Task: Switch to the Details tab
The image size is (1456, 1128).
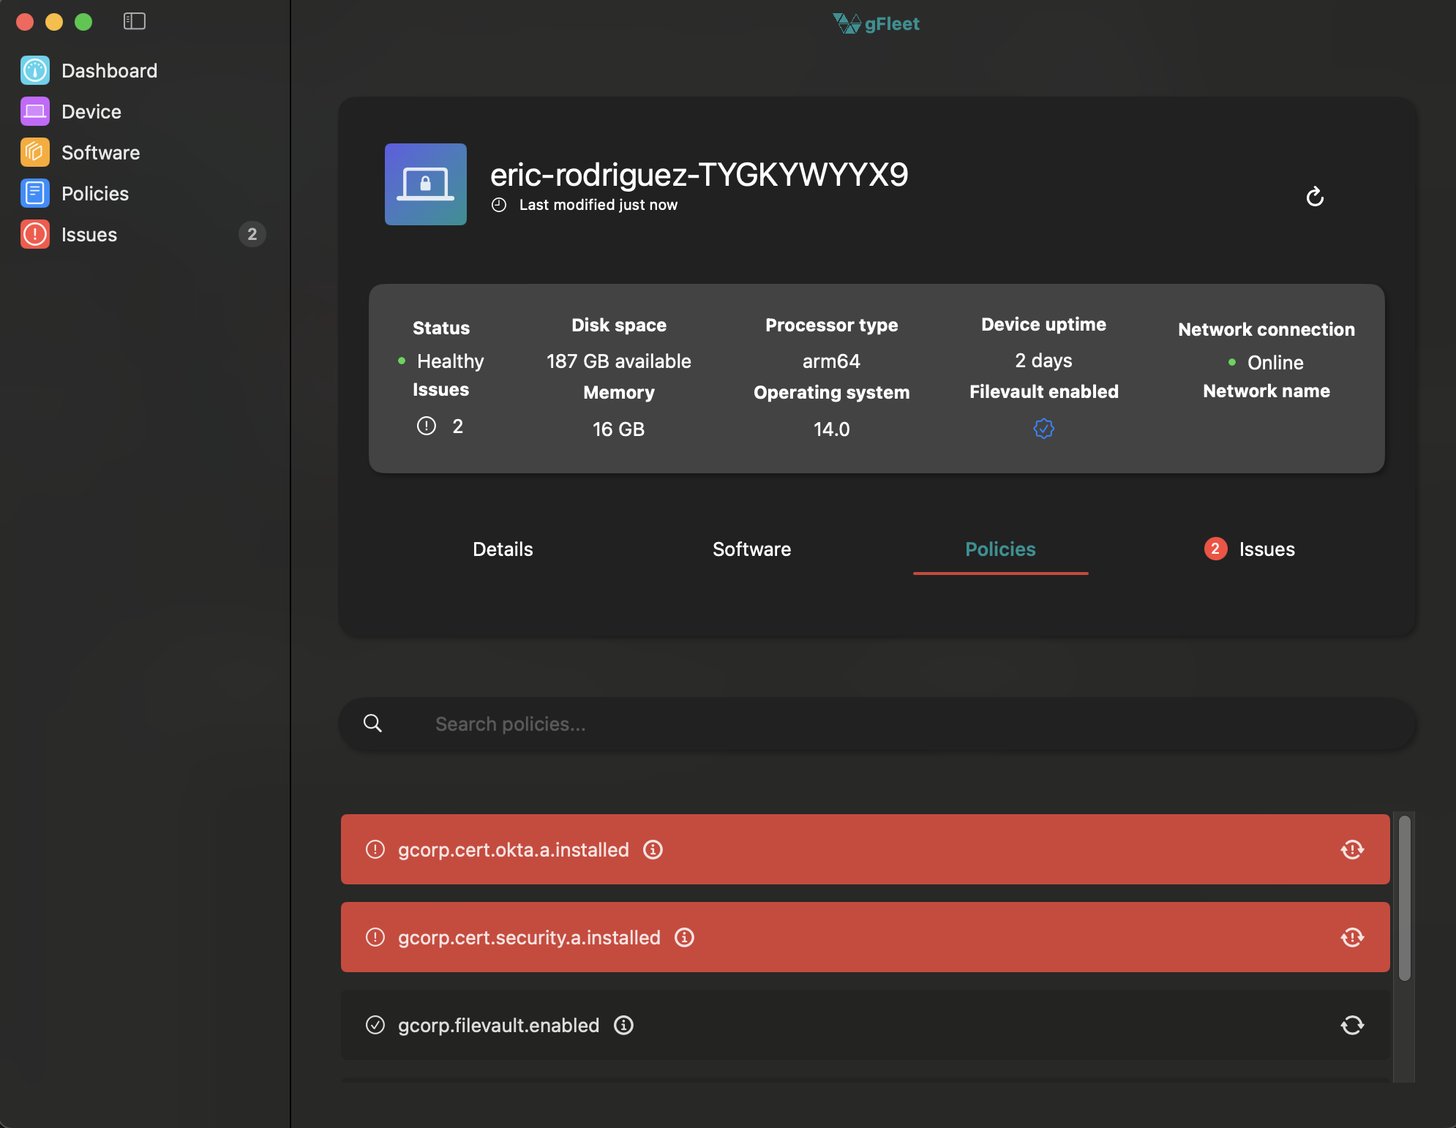Action: (503, 549)
